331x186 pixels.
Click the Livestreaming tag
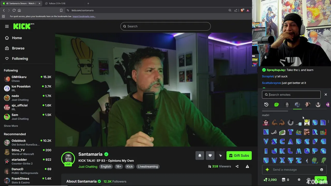coord(148,167)
